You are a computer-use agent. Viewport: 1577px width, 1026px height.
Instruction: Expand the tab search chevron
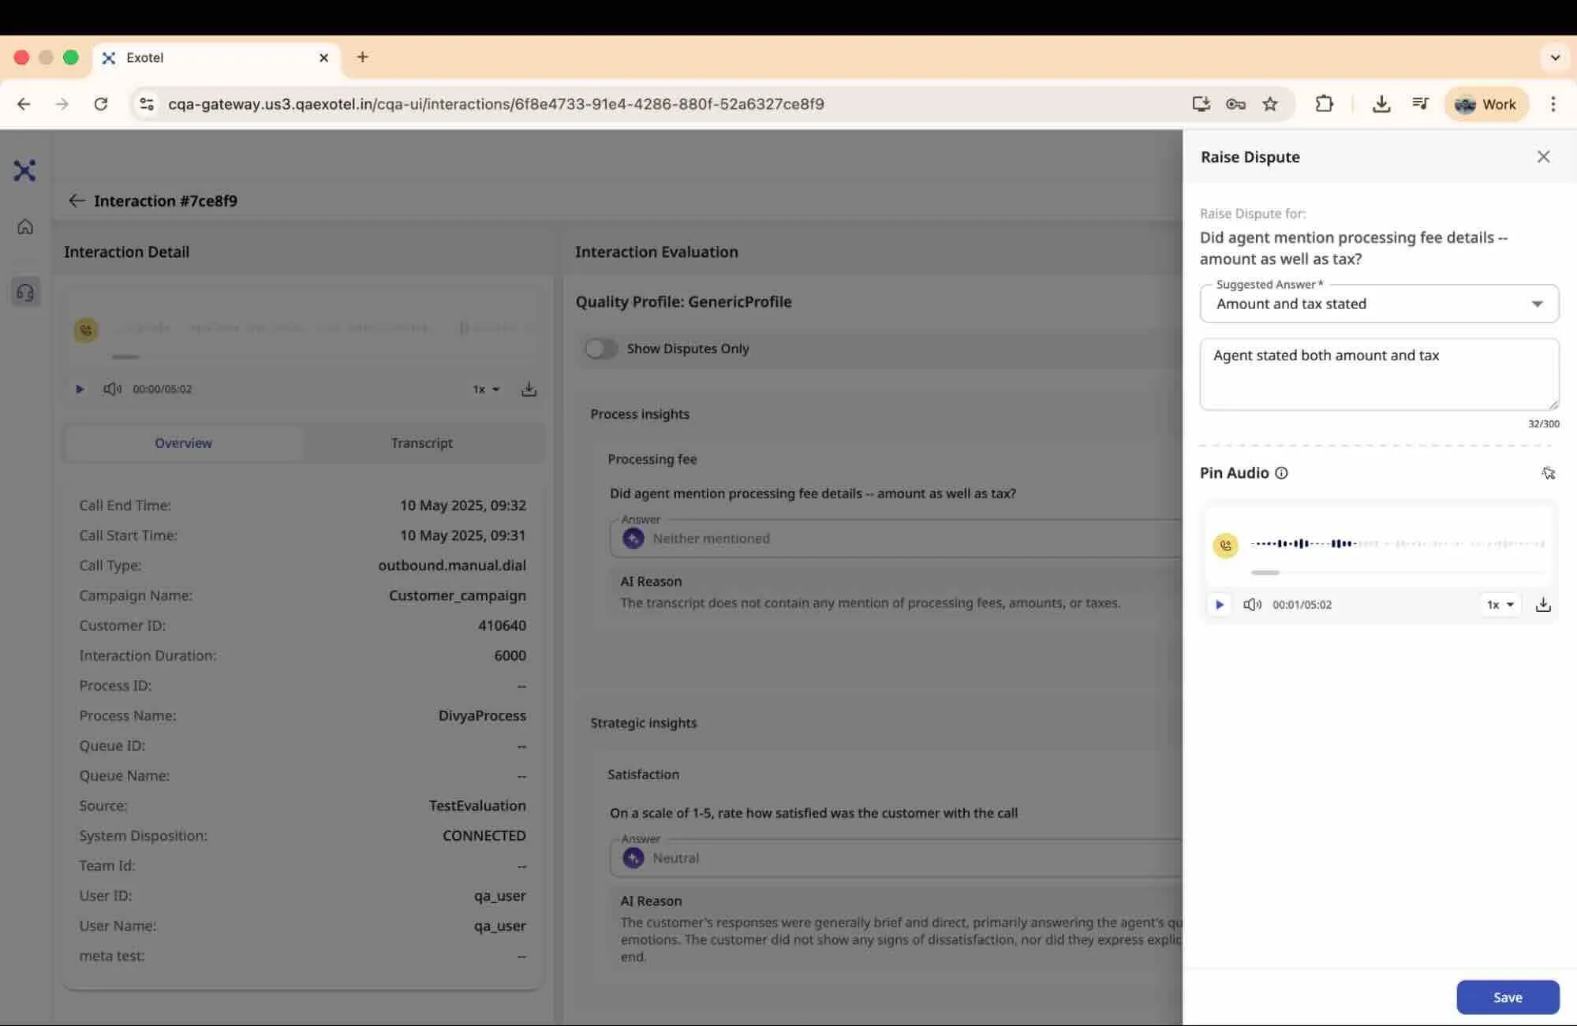(1555, 58)
